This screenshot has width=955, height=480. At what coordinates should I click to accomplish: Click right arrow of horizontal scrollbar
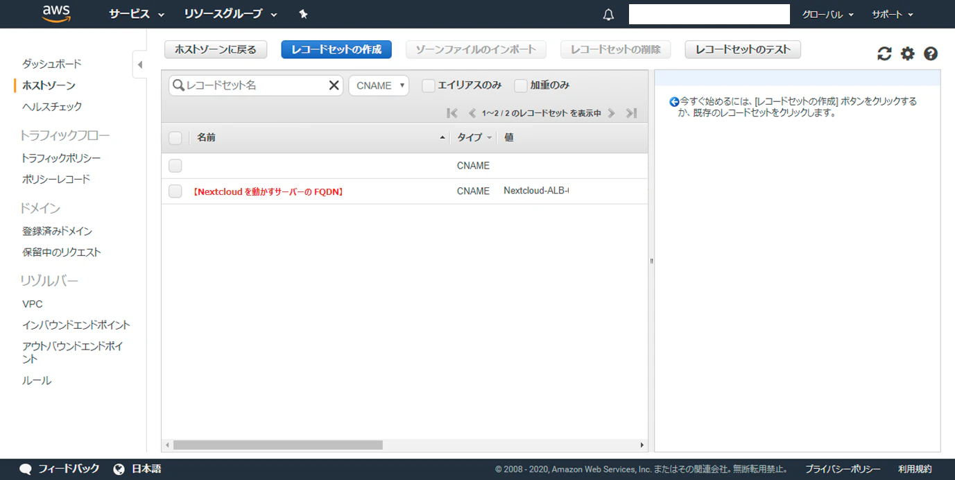click(x=642, y=445)
